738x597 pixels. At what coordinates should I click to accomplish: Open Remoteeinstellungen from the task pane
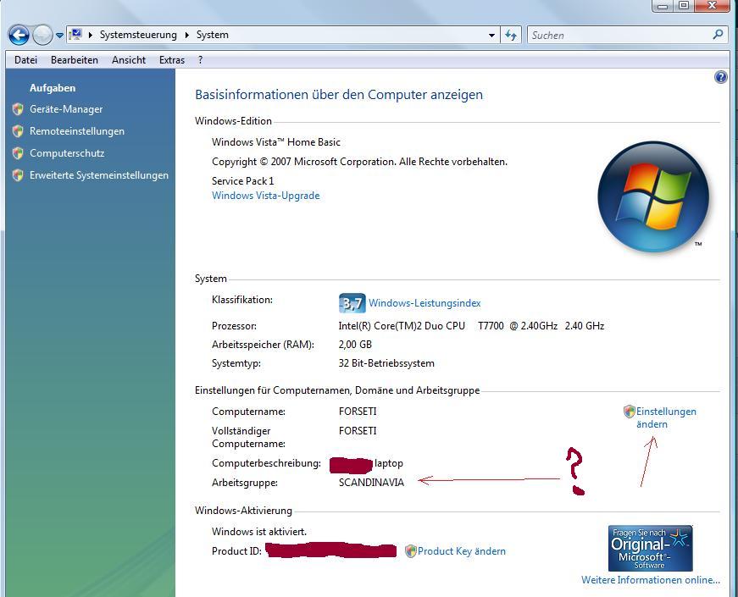(77, 131)
